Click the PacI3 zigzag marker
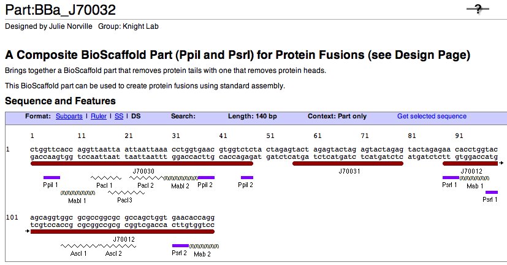The width and height of the screenshot is (507, 265). (125, 193)
